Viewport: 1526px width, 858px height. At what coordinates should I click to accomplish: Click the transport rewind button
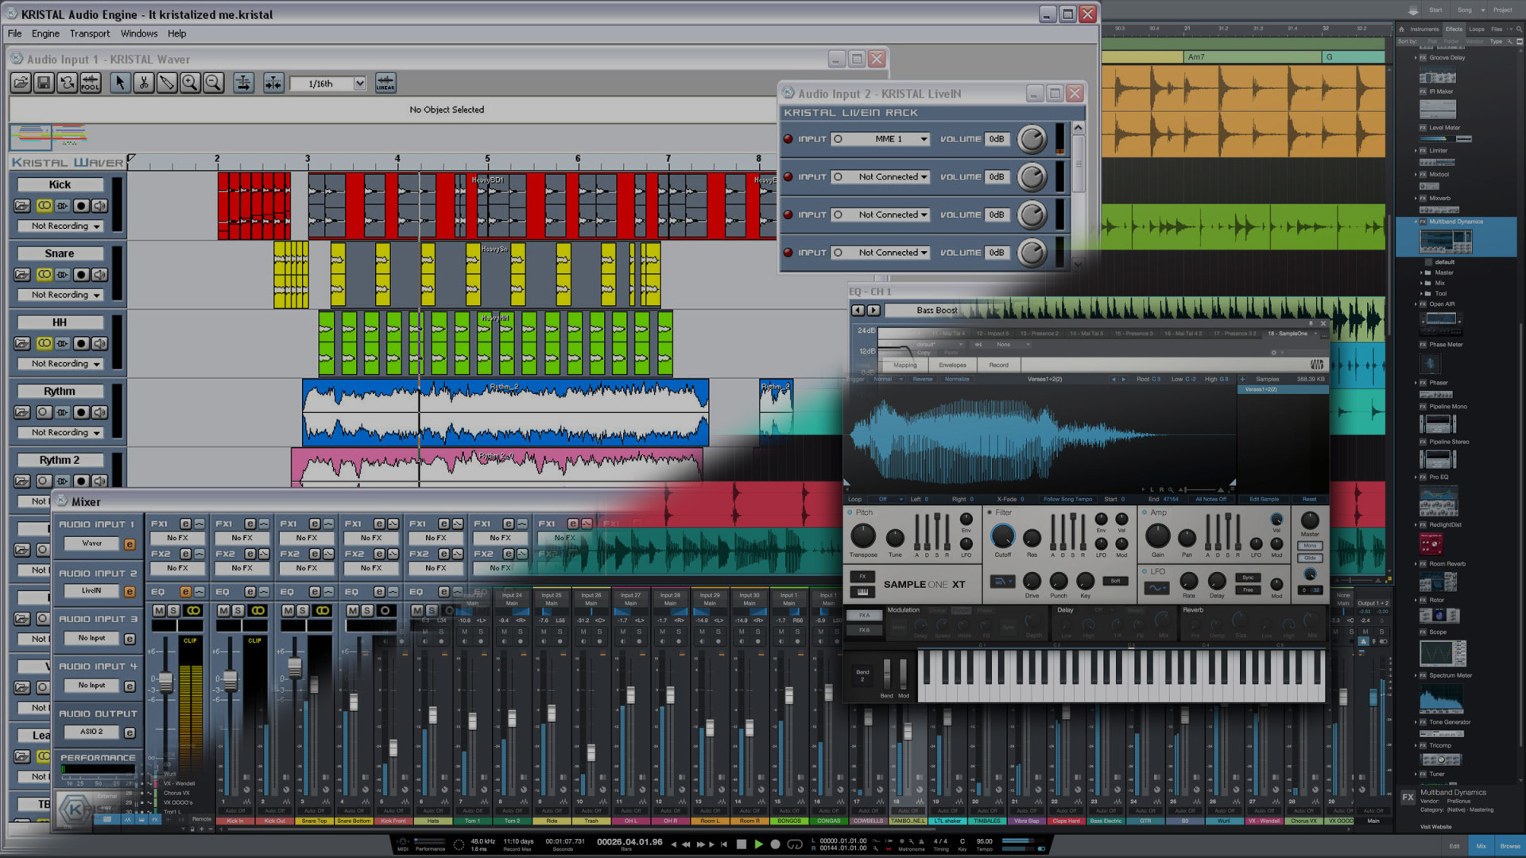[x=686, y=844]
